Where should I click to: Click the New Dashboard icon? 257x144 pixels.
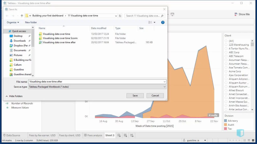click(x=125, y=135)
